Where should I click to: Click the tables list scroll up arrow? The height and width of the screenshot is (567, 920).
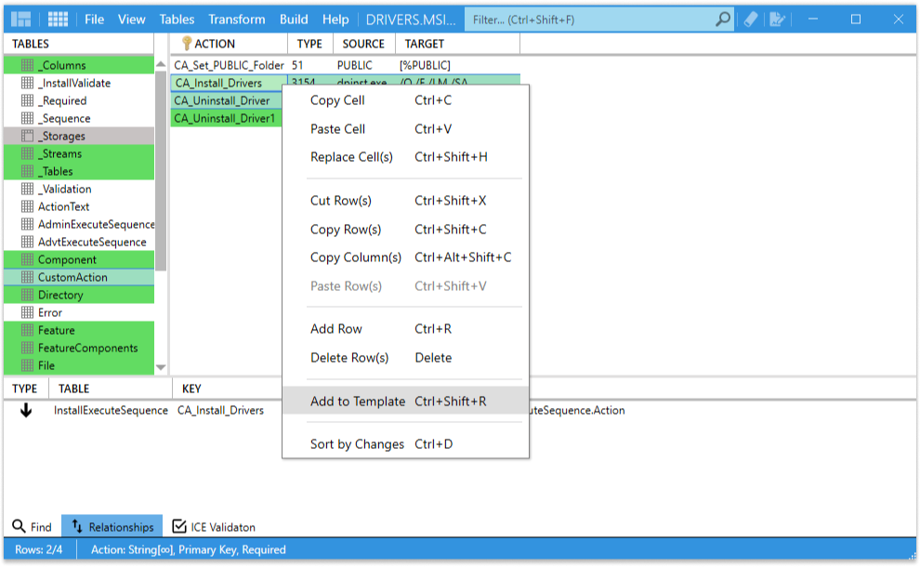pos(161,64)
